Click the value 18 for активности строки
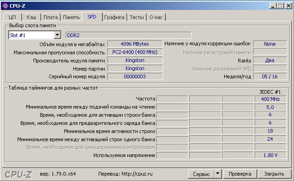This screenshot has height=181, width=294. [x=270, y=131]
